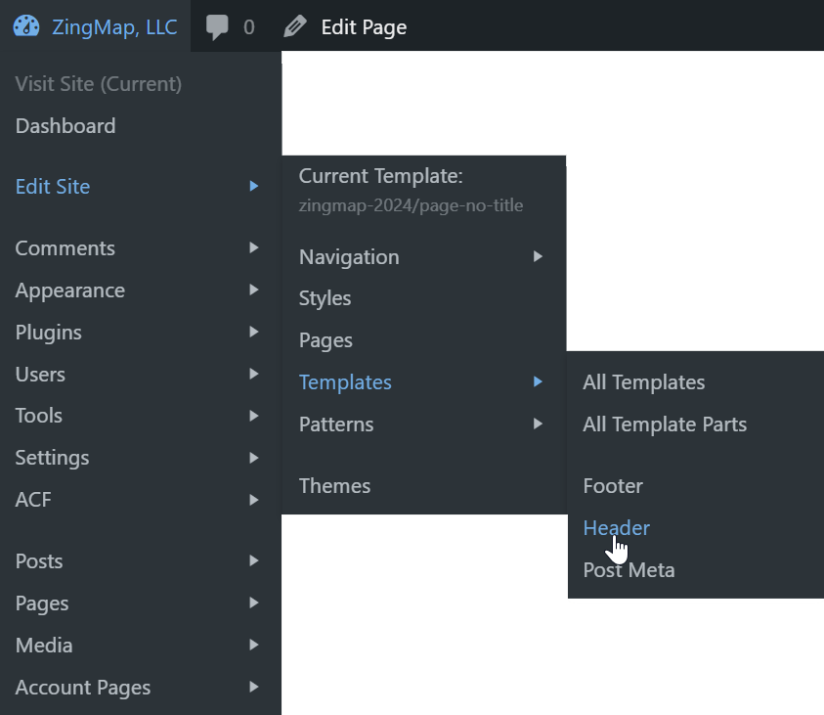Expand the main menu Pages submenu arrow

click(x=254, y=603)
